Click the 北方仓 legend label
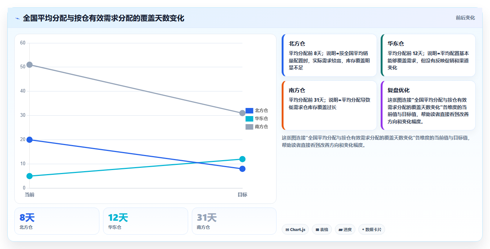The width and height of the screenshot is (490, 249). point(262,111)
